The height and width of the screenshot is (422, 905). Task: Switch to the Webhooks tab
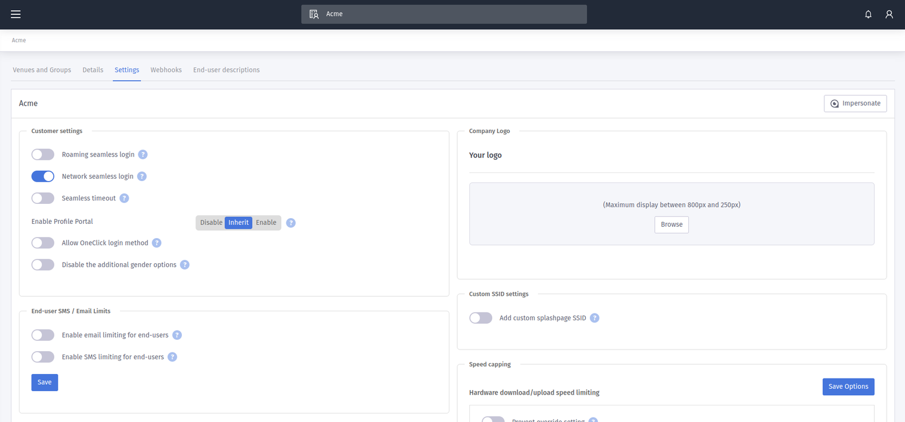(x=166, y=70)
